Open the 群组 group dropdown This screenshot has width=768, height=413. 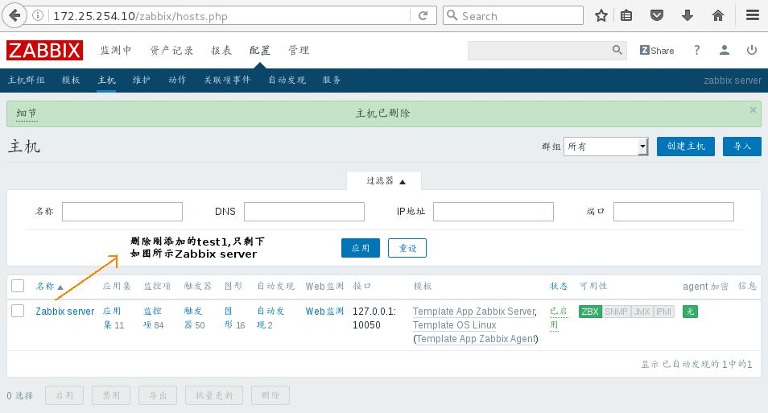click(606, 147)
